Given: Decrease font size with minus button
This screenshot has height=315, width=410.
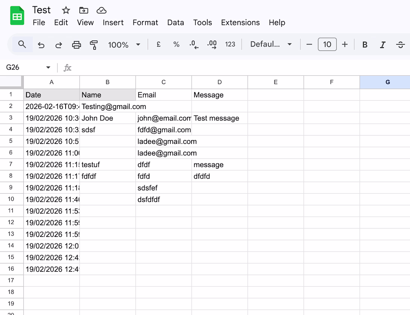Looking at the screenshot, I should point(309,44).
